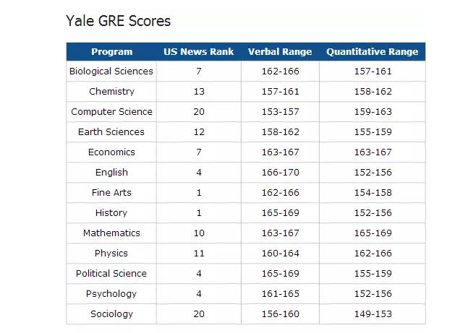Click the Earth Sciences row label

click(111, 131)
